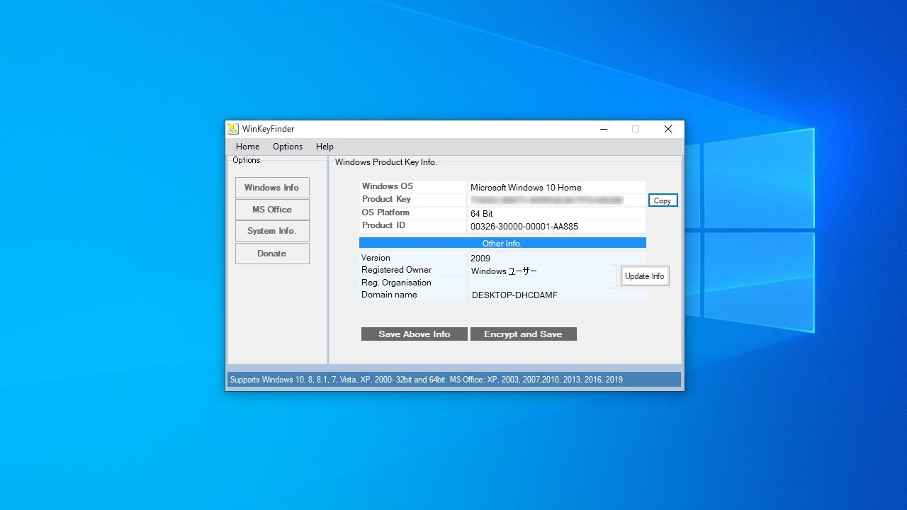This screenshot has height=510, width=907.
Task: Click Save Above Info button
Action: coord(415,334)
